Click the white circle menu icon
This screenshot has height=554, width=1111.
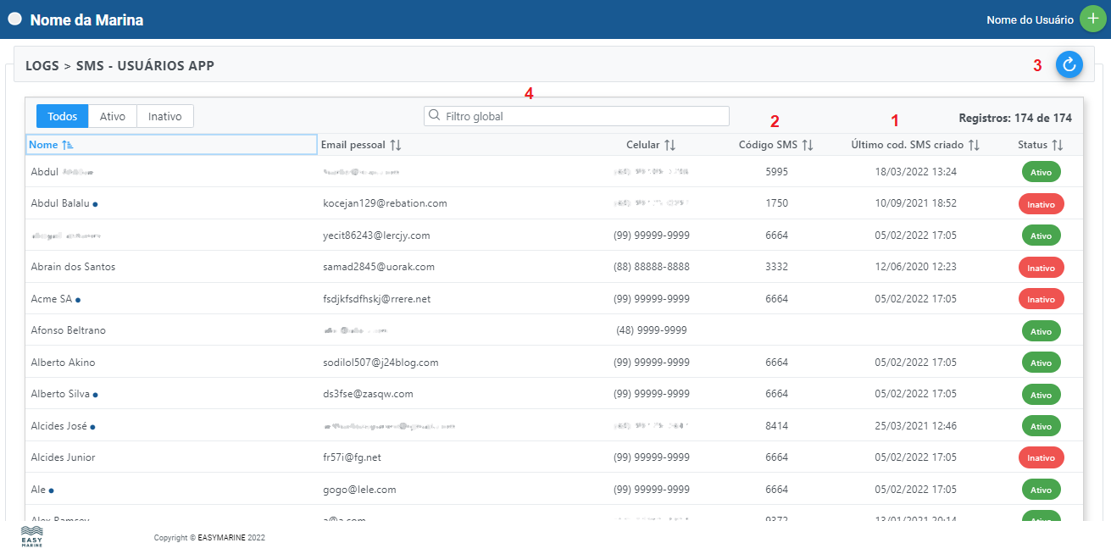(14, 19)
